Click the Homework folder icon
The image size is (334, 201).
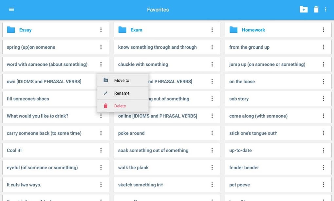click(233, 30)
